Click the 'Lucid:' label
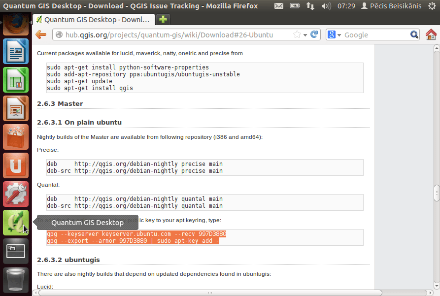440x296 pixels. 45,287
